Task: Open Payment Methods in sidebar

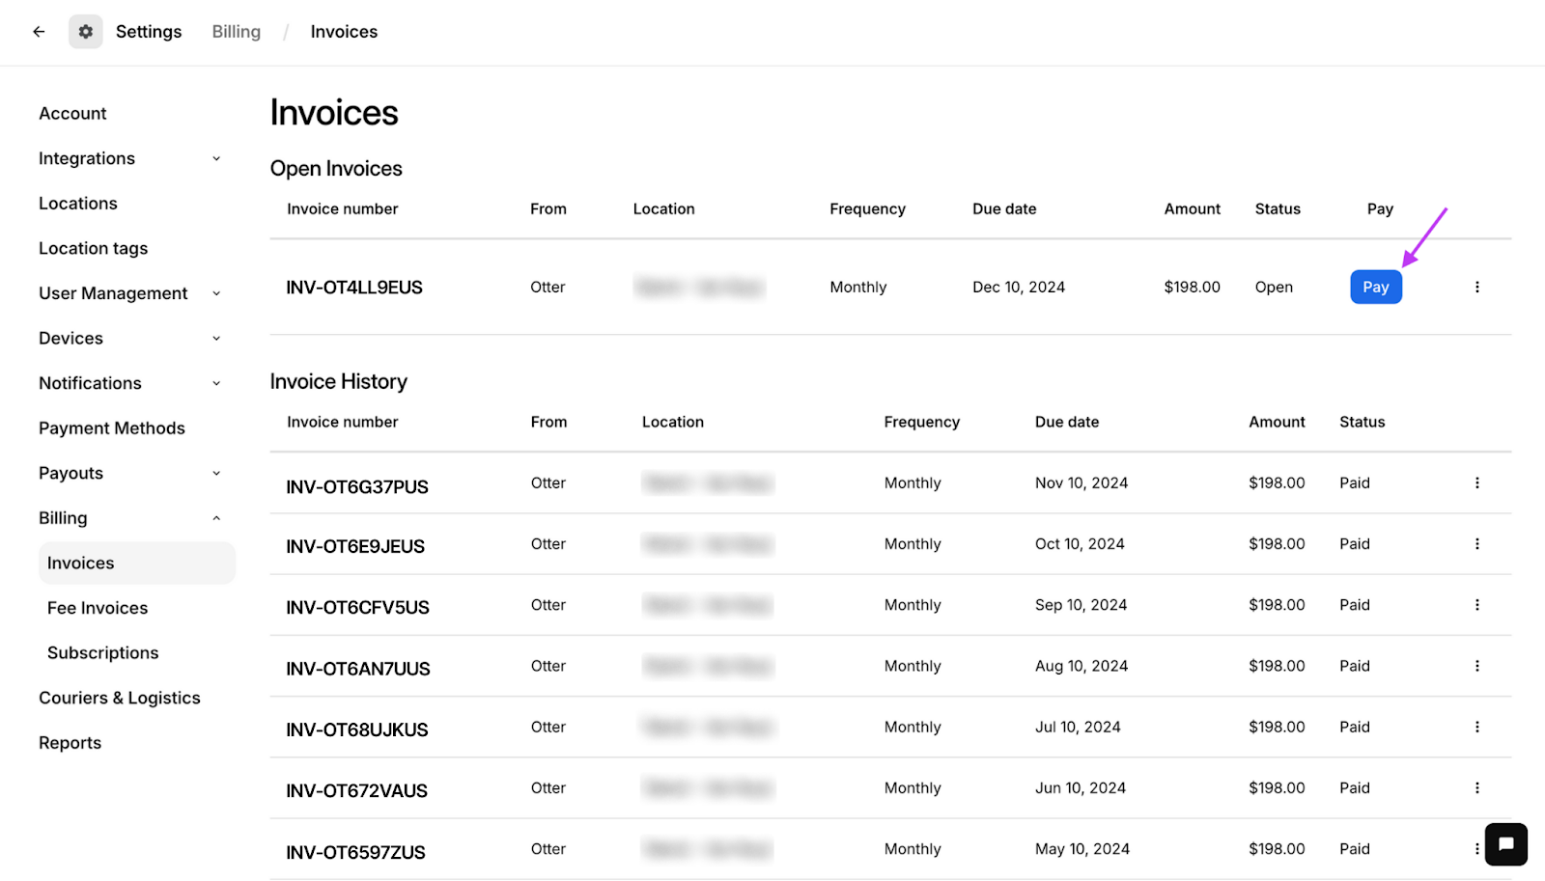Action: pyautogui.click(x=112, y=428)
